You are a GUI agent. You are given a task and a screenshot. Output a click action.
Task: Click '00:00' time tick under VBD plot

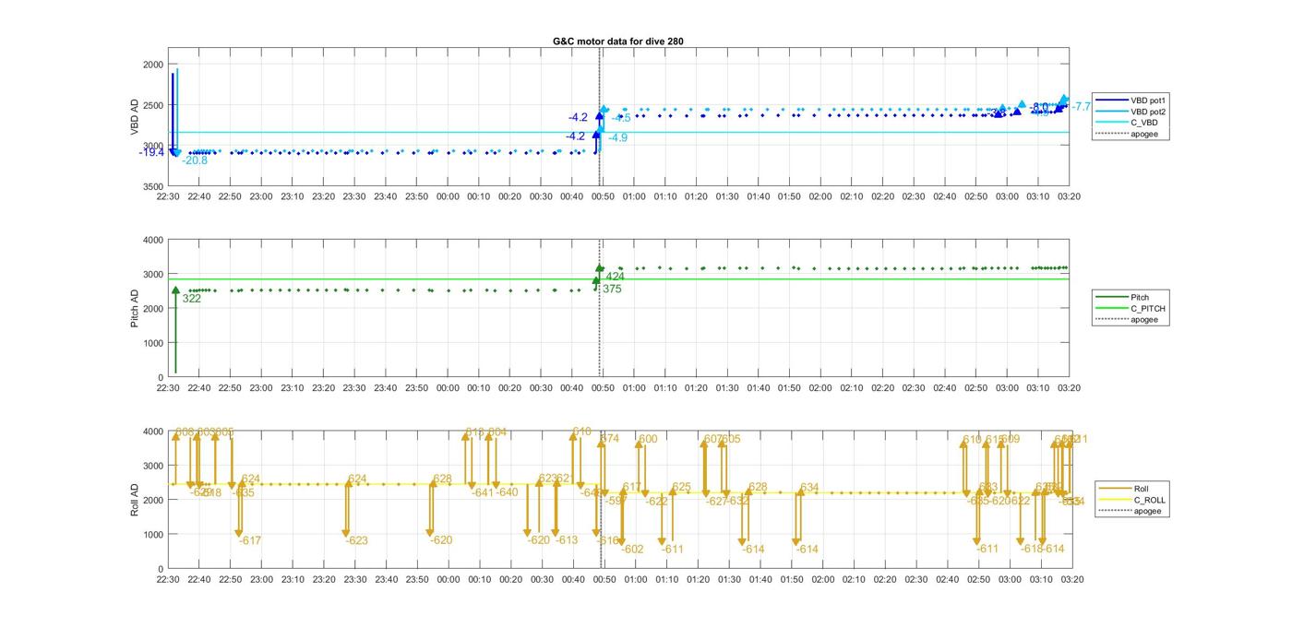(448, 196)
